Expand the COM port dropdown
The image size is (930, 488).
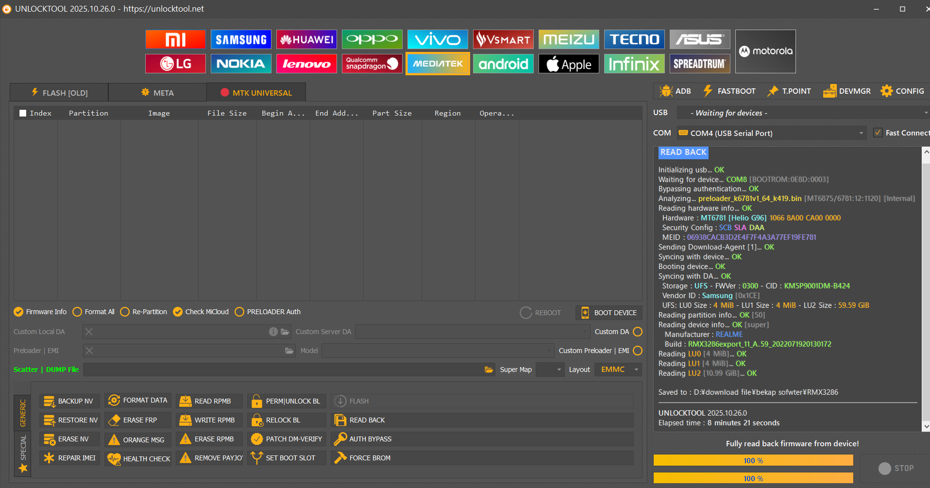861,133
